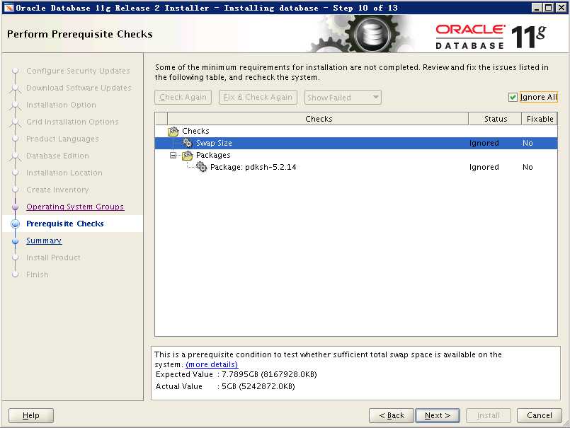Click the Checks folder icon in table

[x=173, y=131]
